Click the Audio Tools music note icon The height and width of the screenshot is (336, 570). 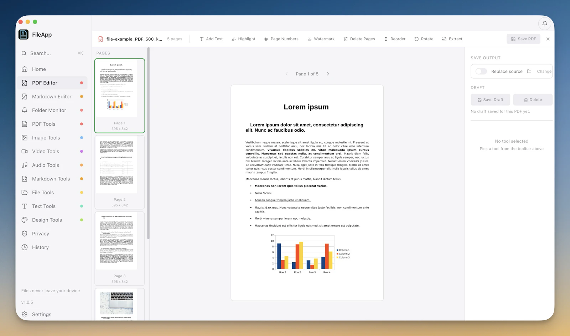point(25,165)
